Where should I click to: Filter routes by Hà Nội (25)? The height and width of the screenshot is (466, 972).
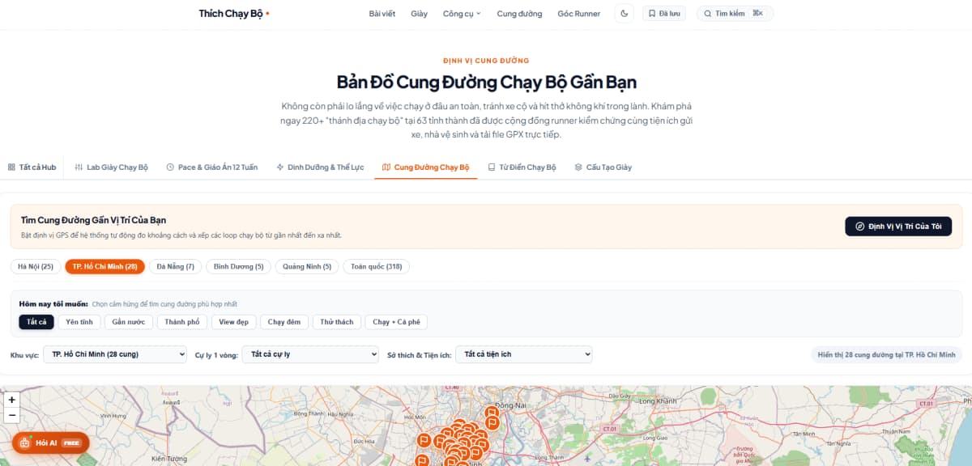[x=36, y=266]
